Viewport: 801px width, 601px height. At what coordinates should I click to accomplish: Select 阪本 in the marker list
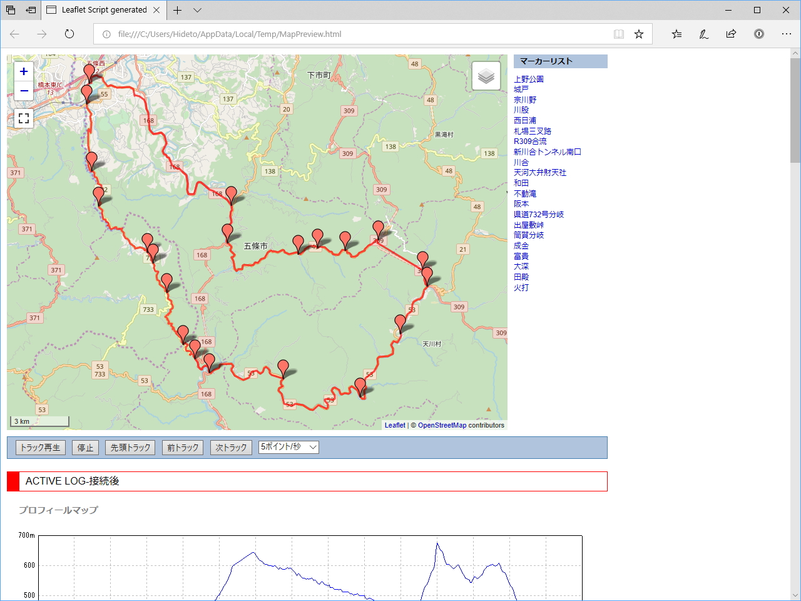point(521,204)
